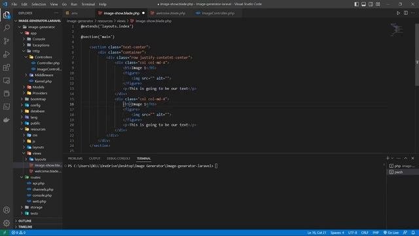Open the File menu
The height and width of the screenshot is (236, 419).
14,5
